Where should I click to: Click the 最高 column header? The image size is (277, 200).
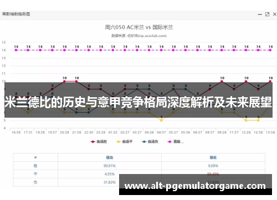coord(110,157)
